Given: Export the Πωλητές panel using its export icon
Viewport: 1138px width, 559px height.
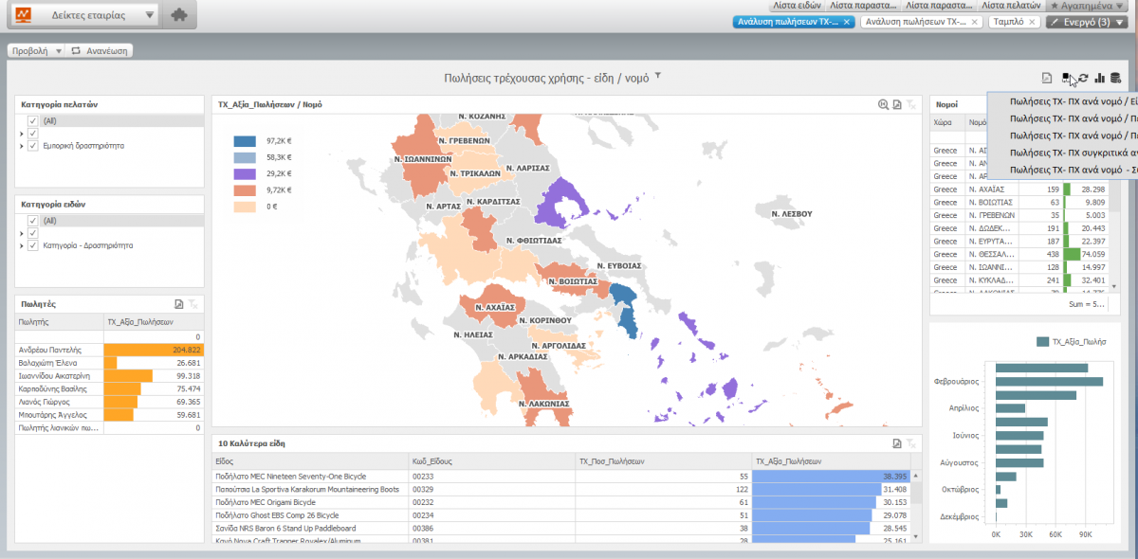Looking at the screenshot, I should [178, 303].
